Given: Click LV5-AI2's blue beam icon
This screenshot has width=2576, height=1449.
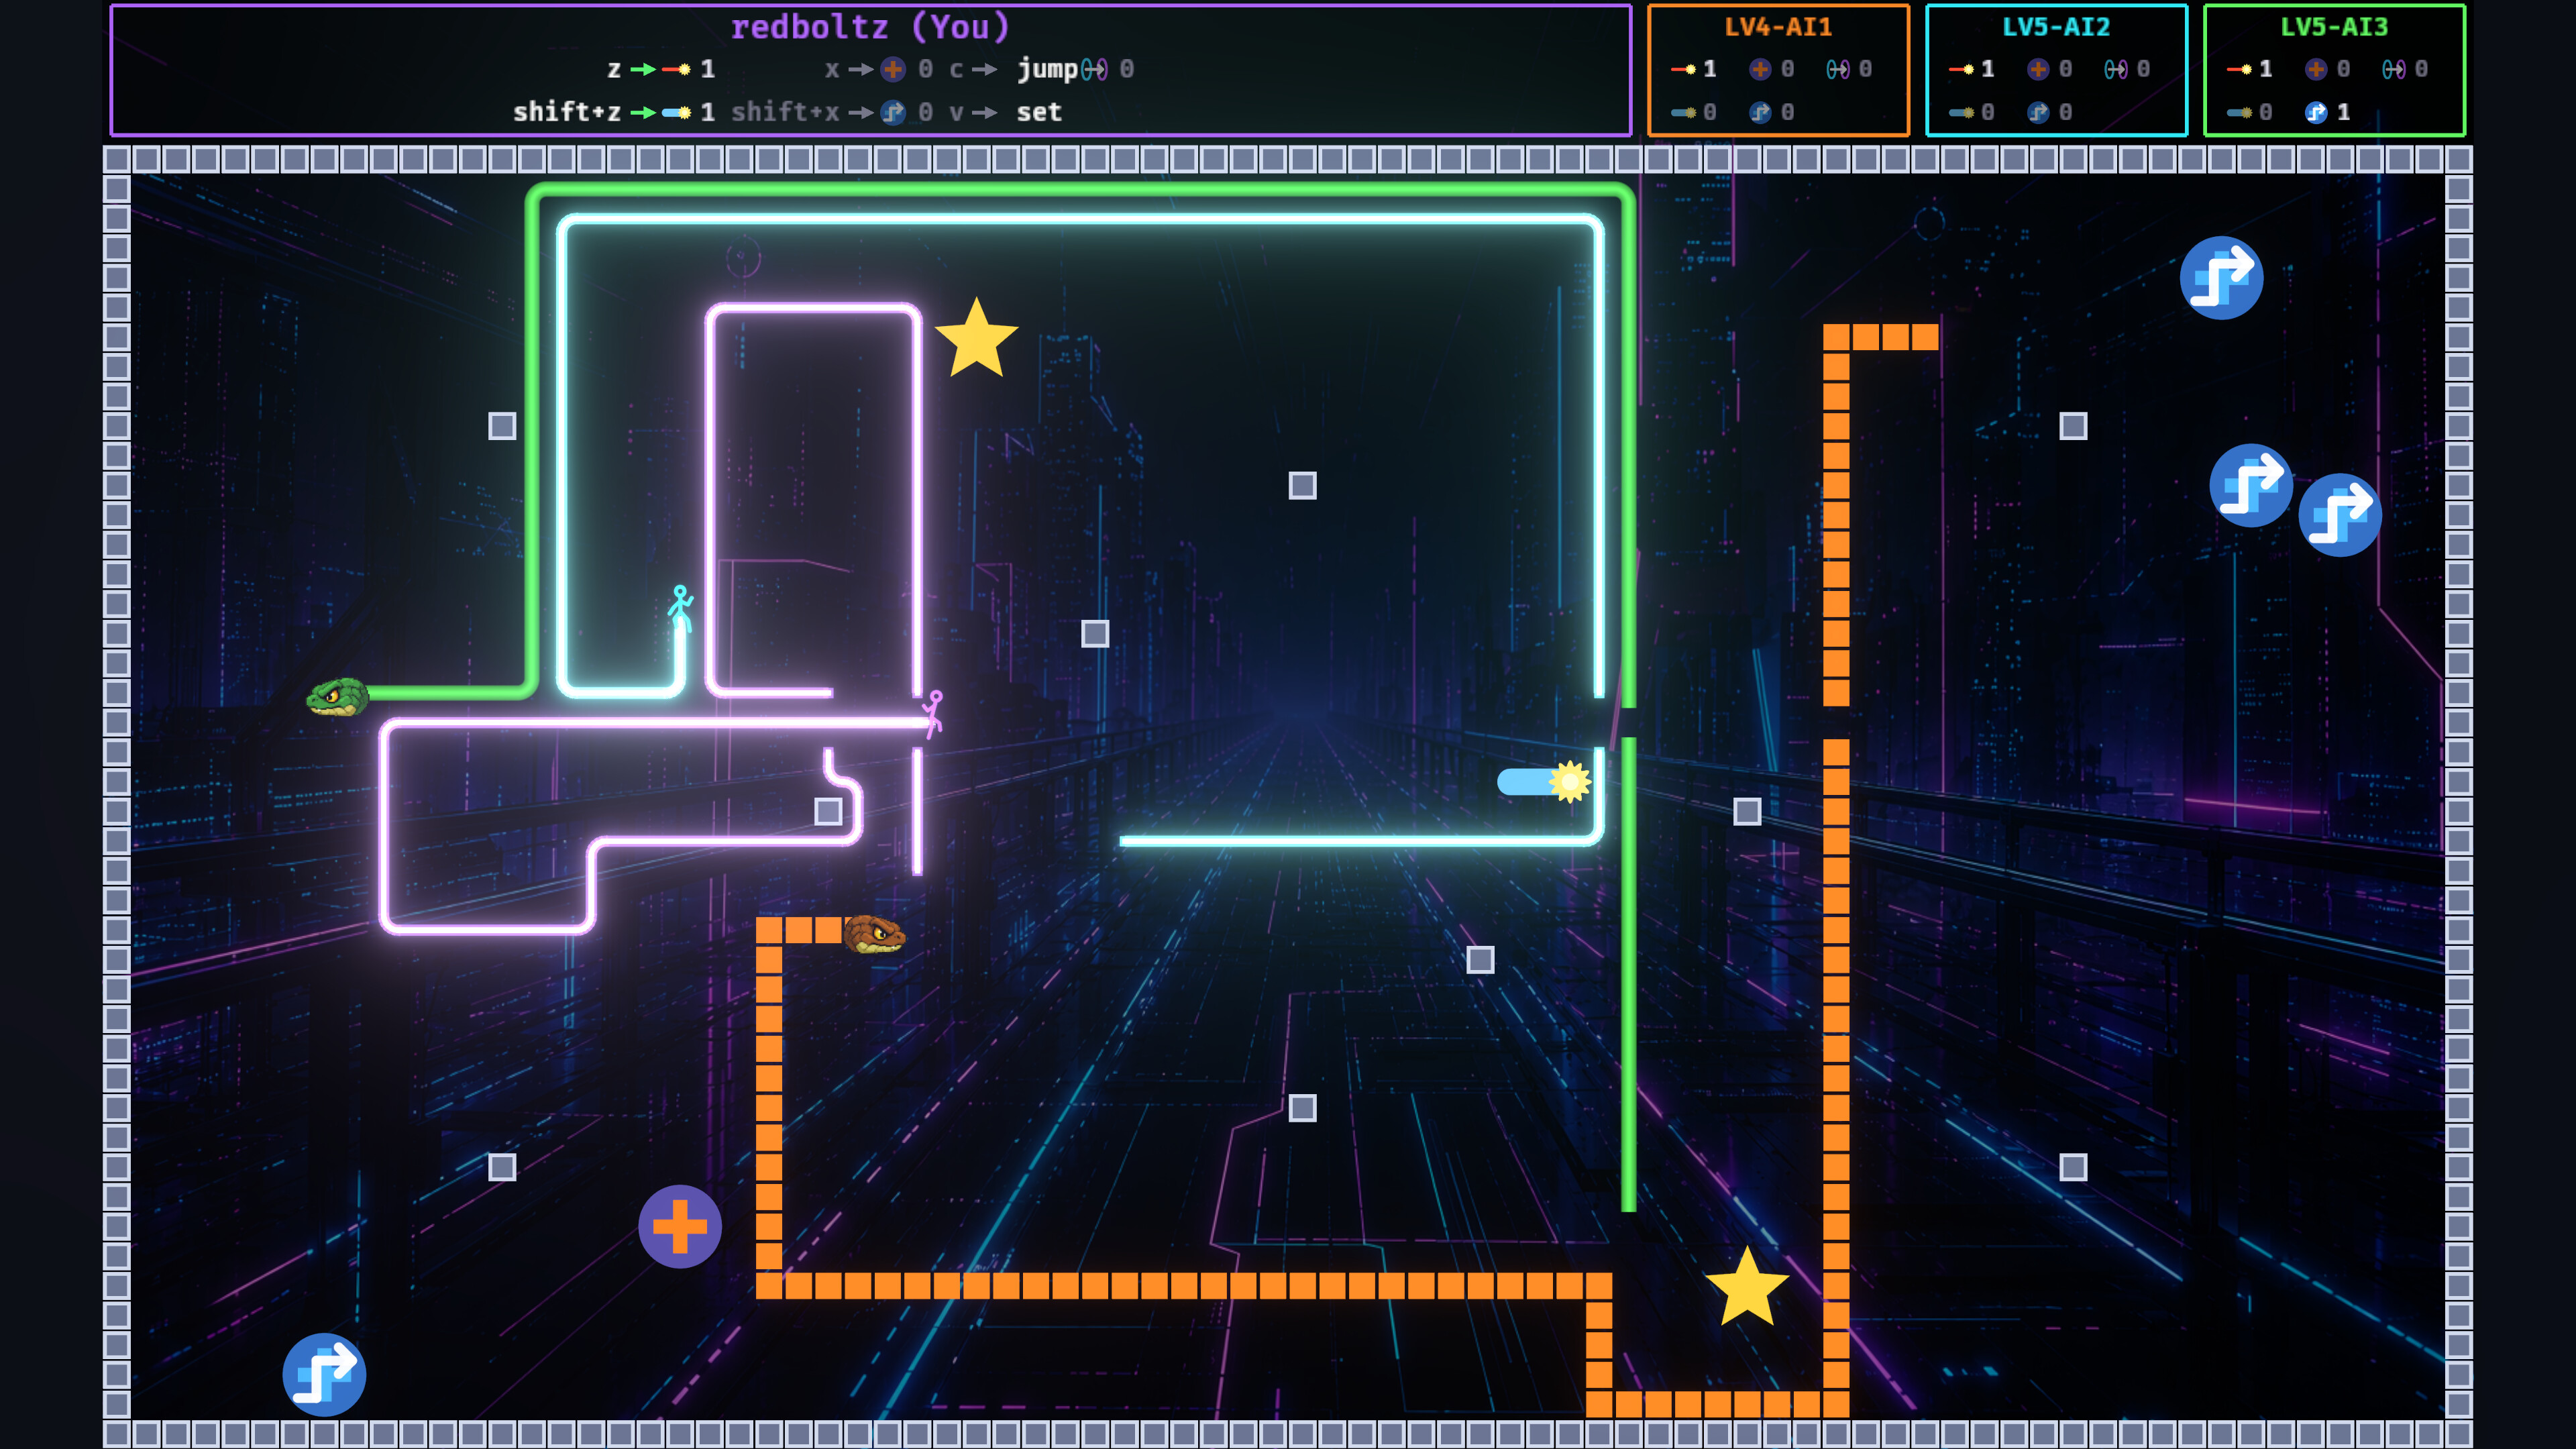Looking at the screenshot, I should (x=1961, y=112).
